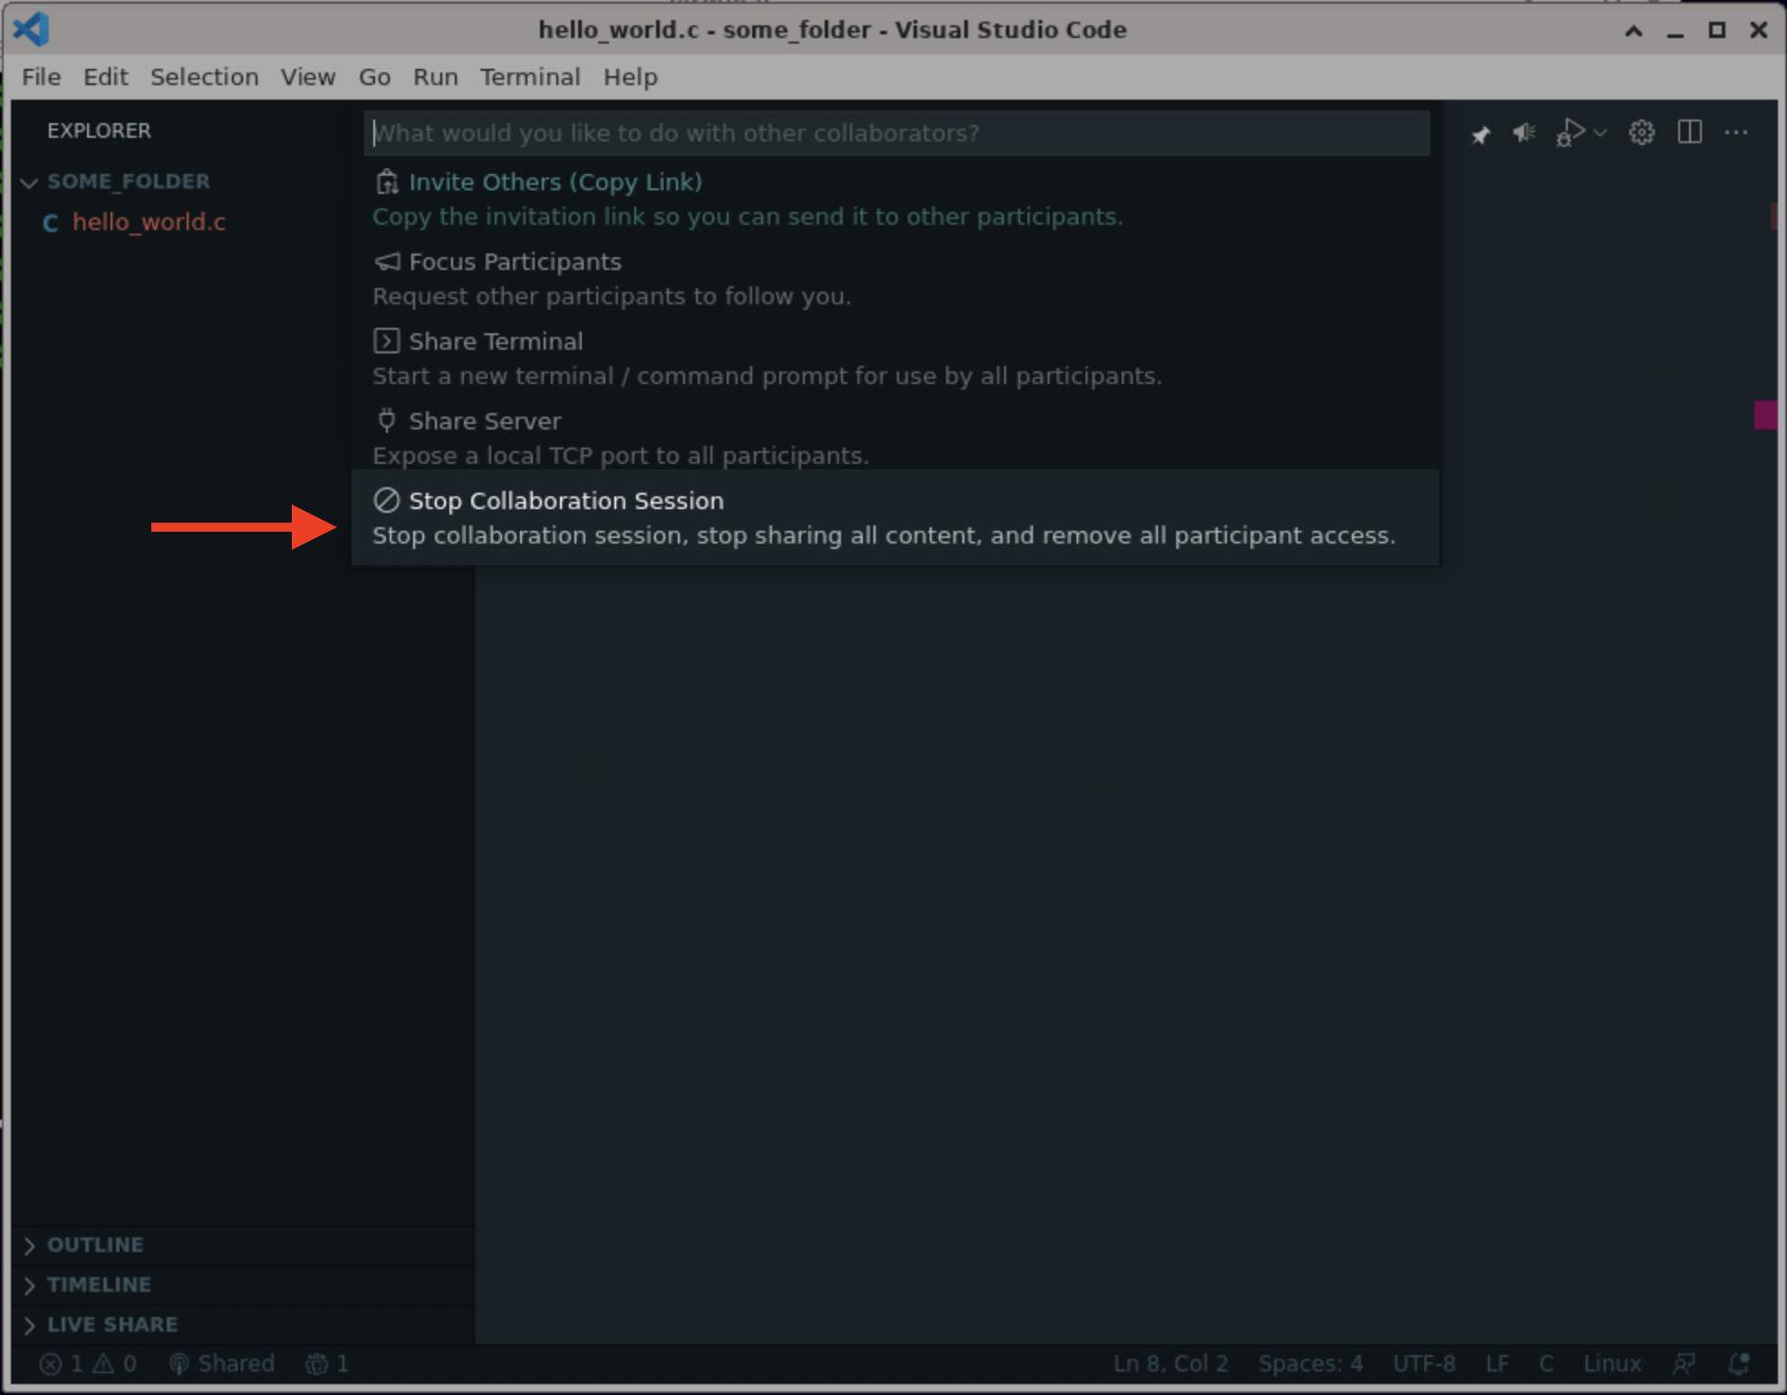Open the More Actions ellipsis menu
Viewport: 1787px width, 1395px height.
point(1735,132)
